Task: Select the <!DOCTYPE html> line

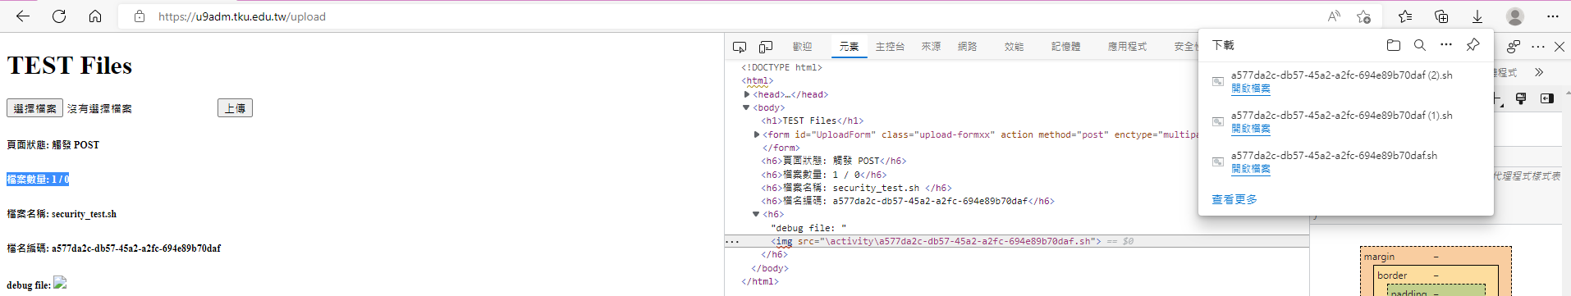Action: click(781, 67)
